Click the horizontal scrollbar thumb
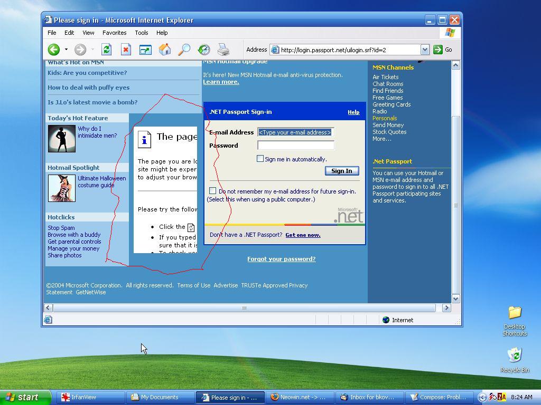Screen dimensions: 541x405 coord(244,308)
